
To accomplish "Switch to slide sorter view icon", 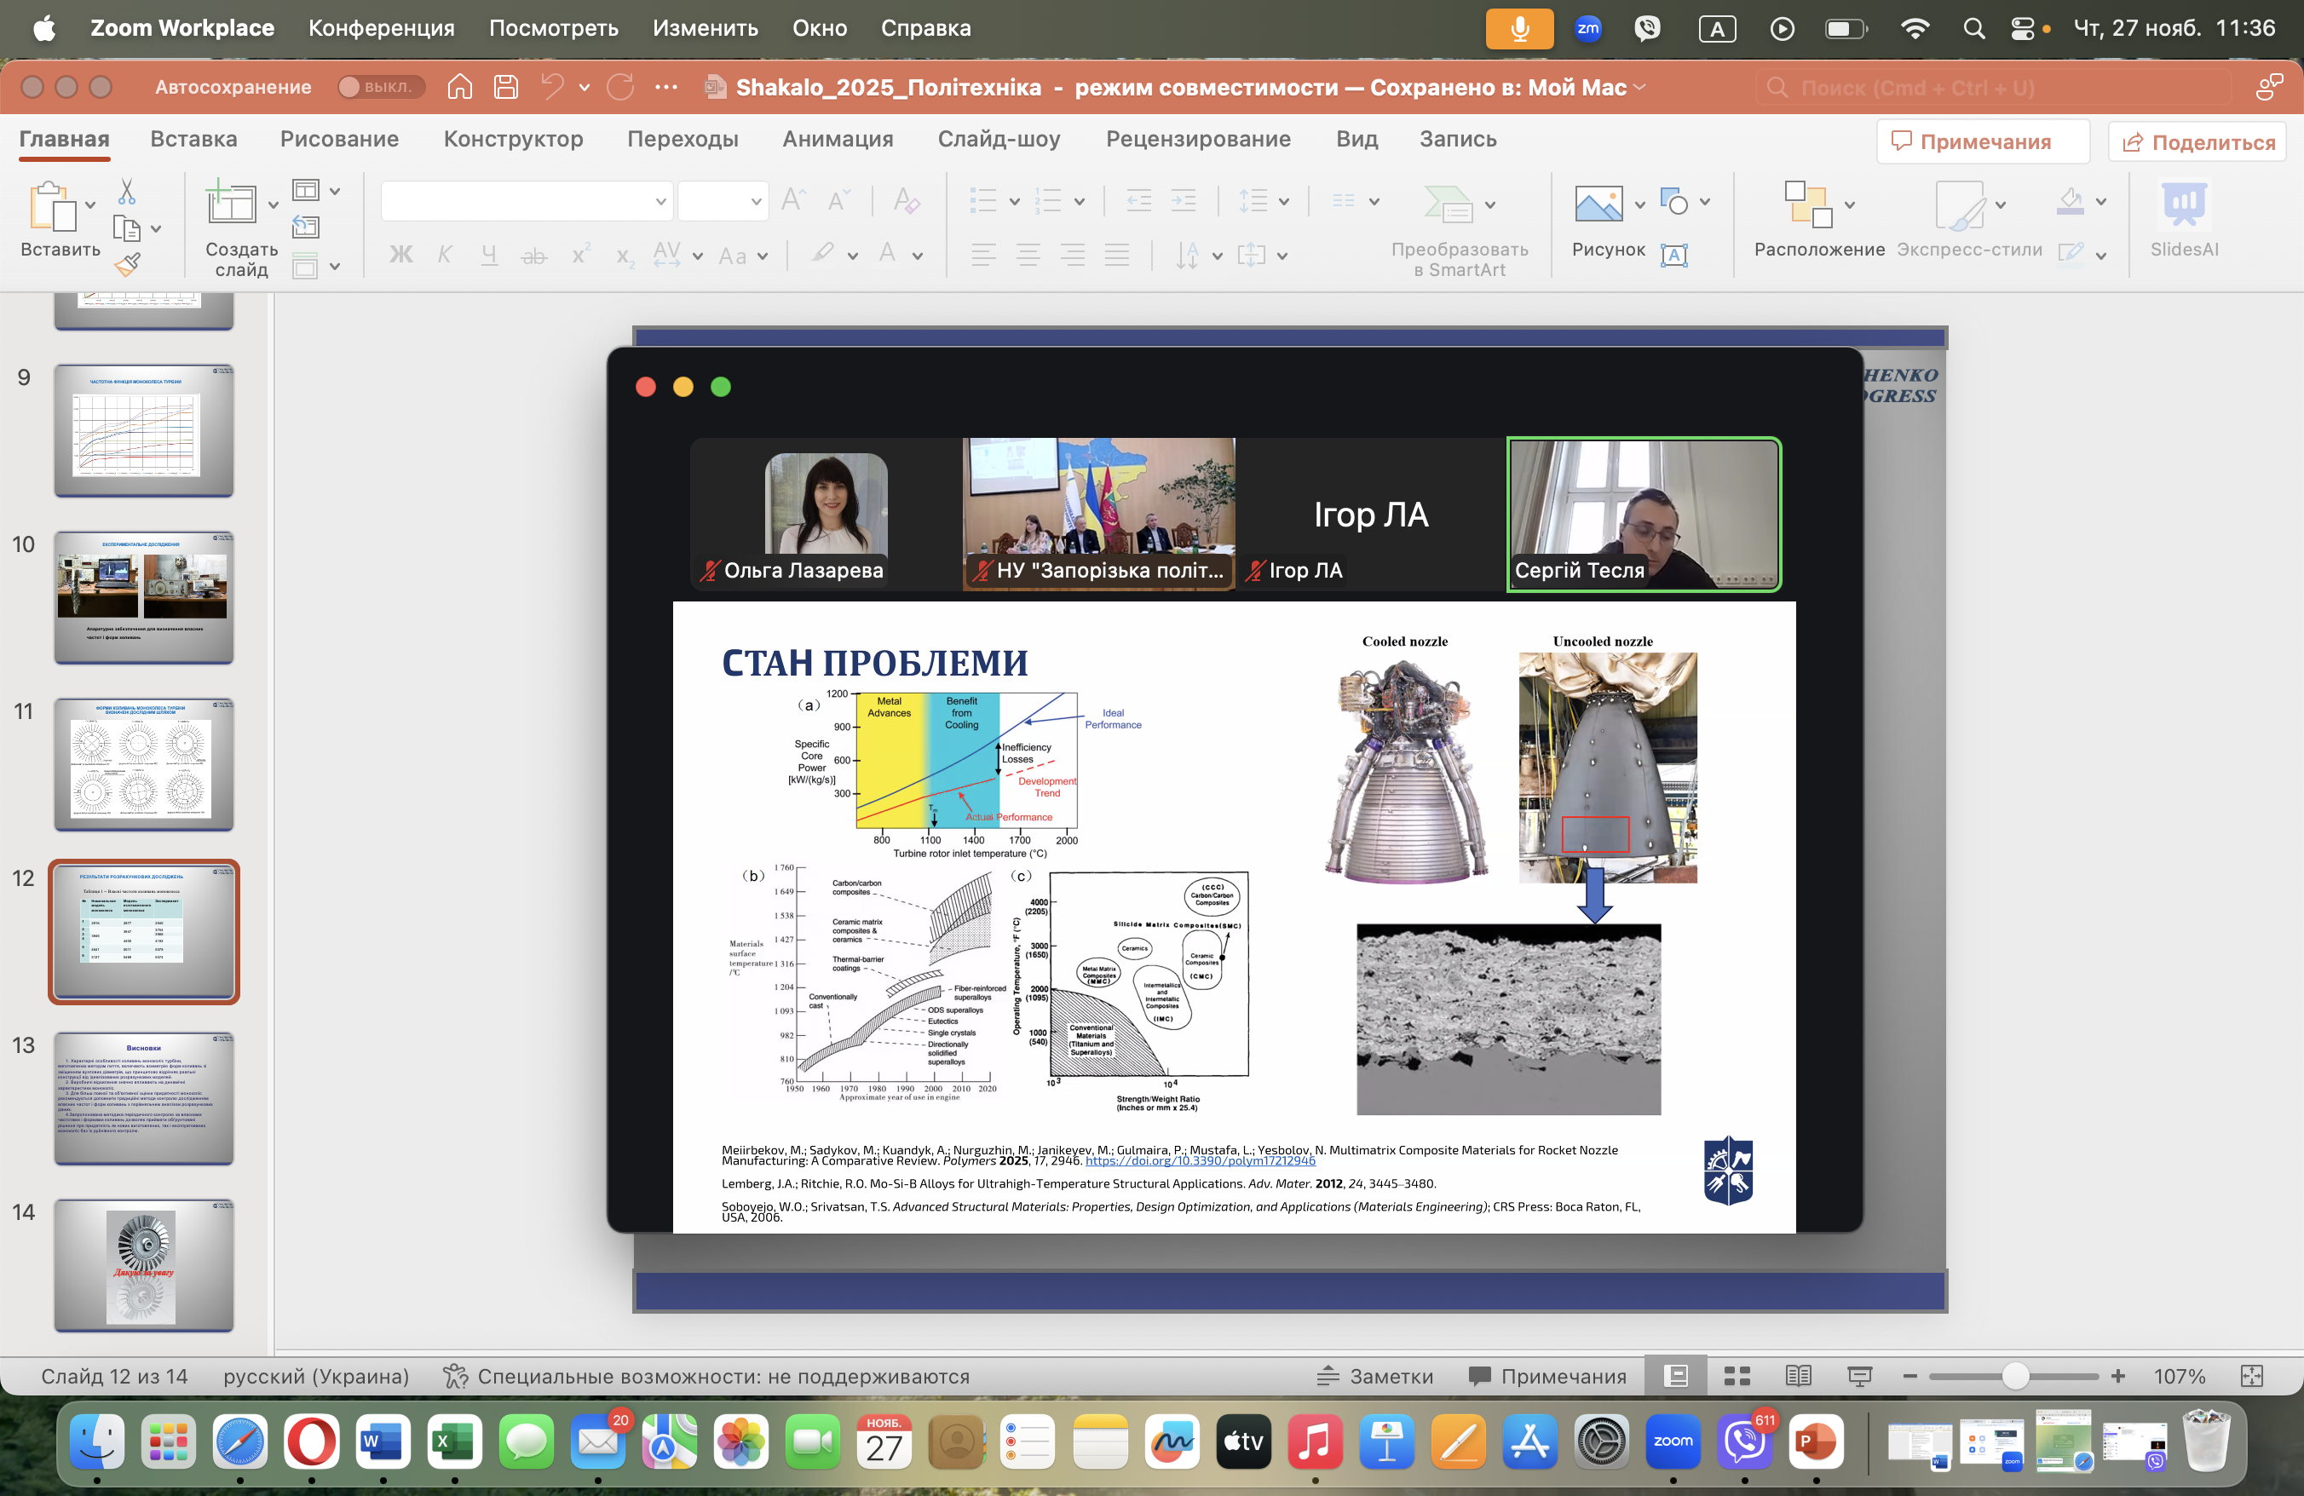I will pos(1737,1375).
